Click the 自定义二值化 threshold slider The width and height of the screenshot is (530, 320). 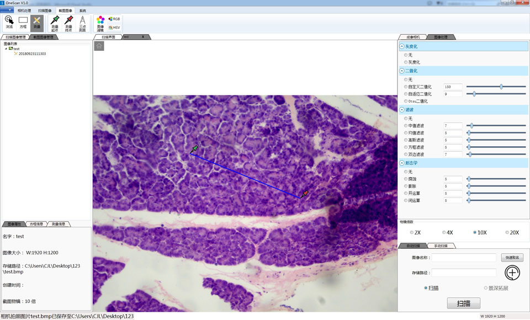pos(501,87)
